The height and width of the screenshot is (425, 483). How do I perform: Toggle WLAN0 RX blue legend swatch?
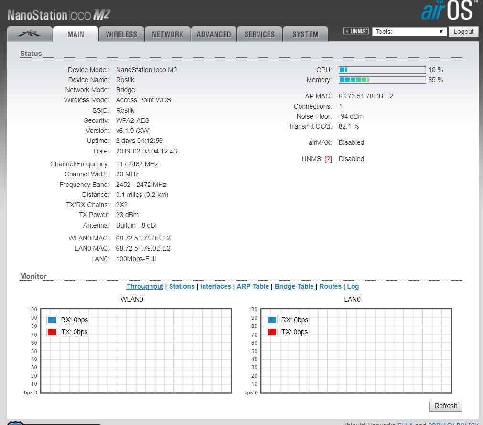tap(52, 320)
